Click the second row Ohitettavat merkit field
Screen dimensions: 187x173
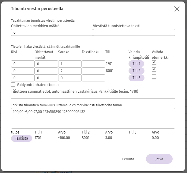pos(46,71)
